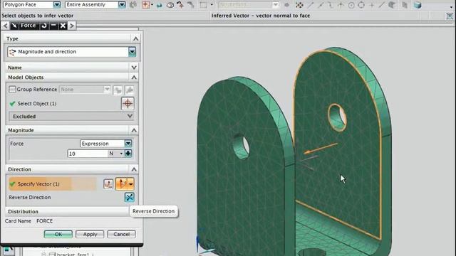Expand the Excluded subsection
The height and width of the screenshot is (256, 456).
pyautogui.click(x=130, y=116)
